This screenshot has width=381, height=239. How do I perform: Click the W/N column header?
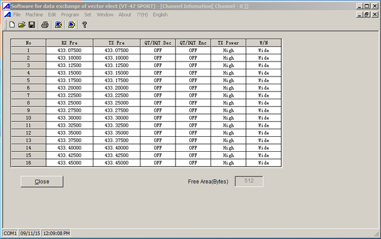(263, 43)
